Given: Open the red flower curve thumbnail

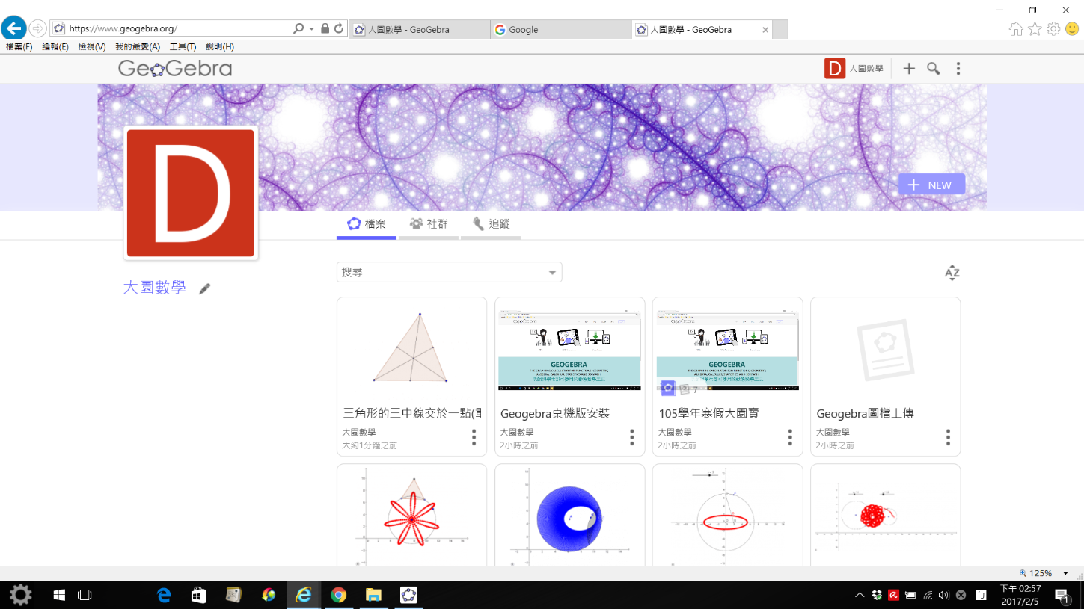Looking at the screenshot, I should [411, 516].
